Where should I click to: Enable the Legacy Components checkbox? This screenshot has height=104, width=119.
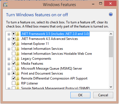click(13, 58)
